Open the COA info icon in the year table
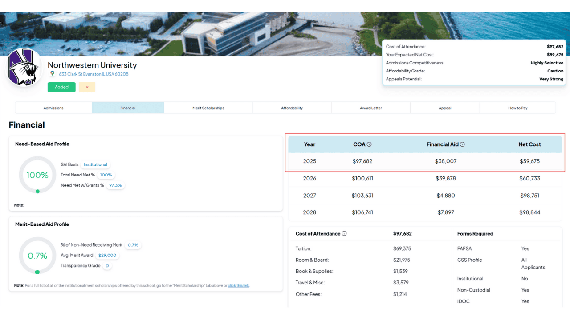This screenshot has width=570, height=320. pyautogui.click(x=369, y=144)
